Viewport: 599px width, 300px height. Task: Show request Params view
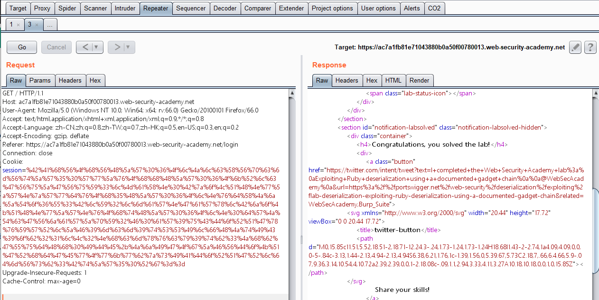(x=40, y=80)
